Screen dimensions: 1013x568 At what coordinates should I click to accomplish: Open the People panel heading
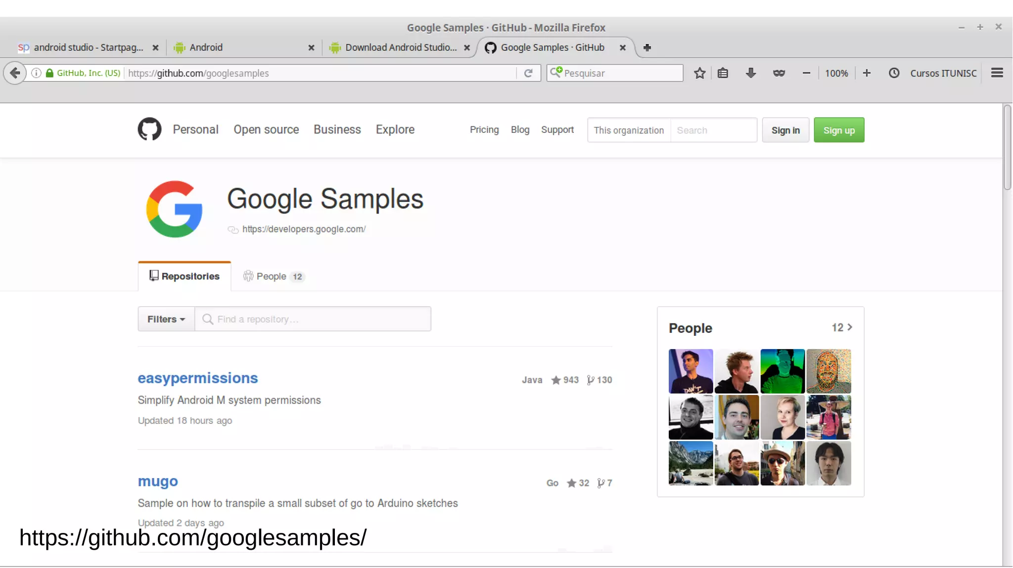(x=690, y=328)
